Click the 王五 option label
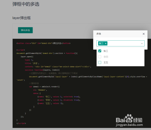Screen dimensions: 151x130 [x=106, y=63]
